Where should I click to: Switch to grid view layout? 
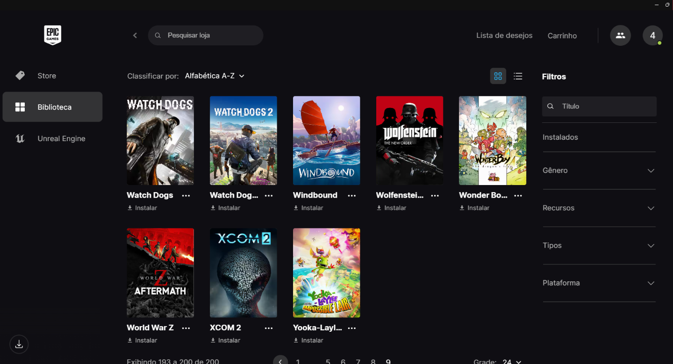[498, 76]
